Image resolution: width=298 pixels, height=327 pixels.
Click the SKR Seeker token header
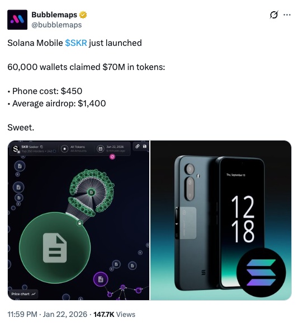(x=34, y=149)
